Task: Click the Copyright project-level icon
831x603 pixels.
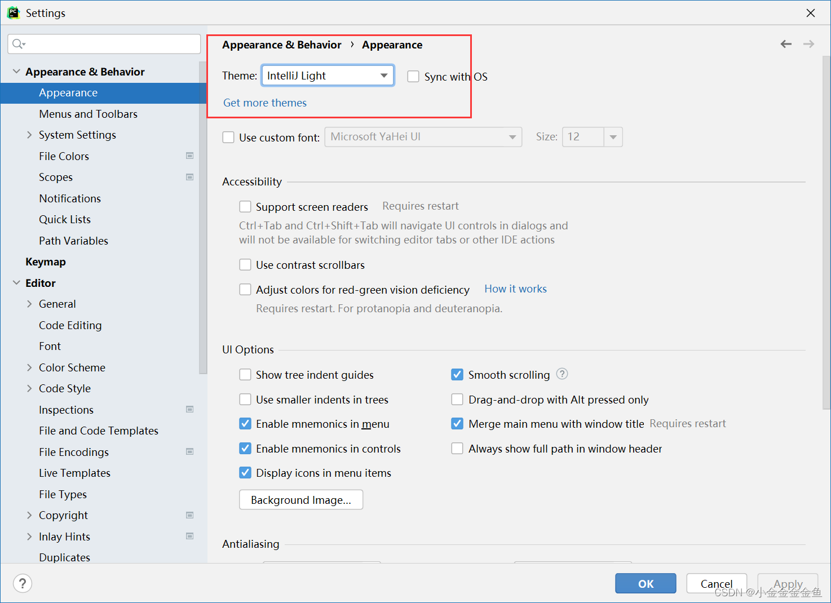Action: coord(190,515)
